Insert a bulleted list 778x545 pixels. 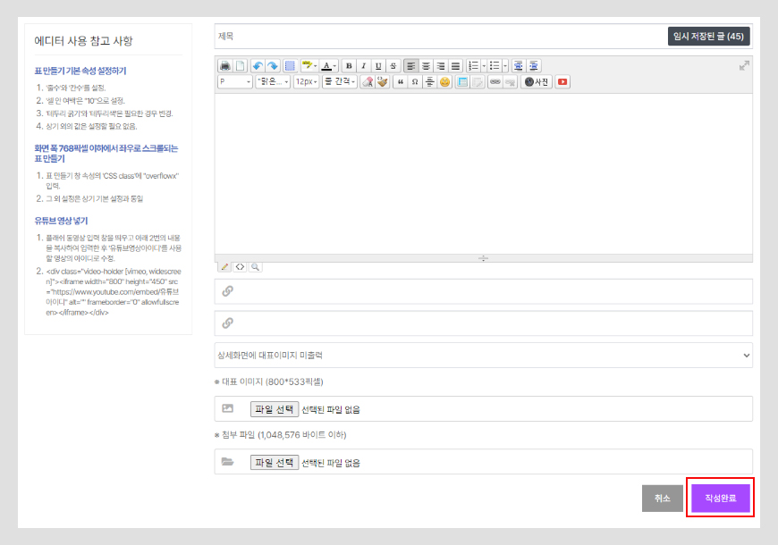(x=495, y=65)
